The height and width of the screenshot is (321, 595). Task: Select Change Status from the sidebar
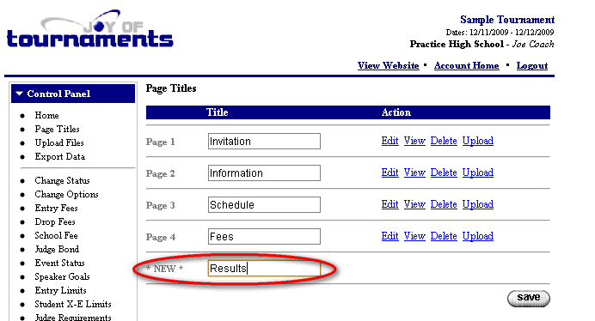(62, 180)
